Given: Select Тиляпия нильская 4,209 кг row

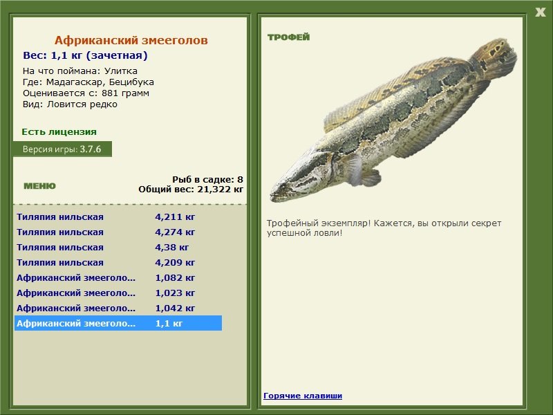Looking at the screenshot, I should [118, 263].
